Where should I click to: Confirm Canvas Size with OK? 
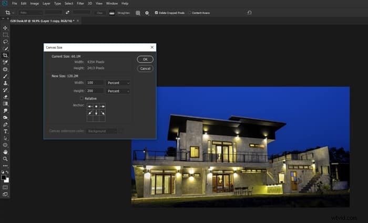(x=145, y=59)
